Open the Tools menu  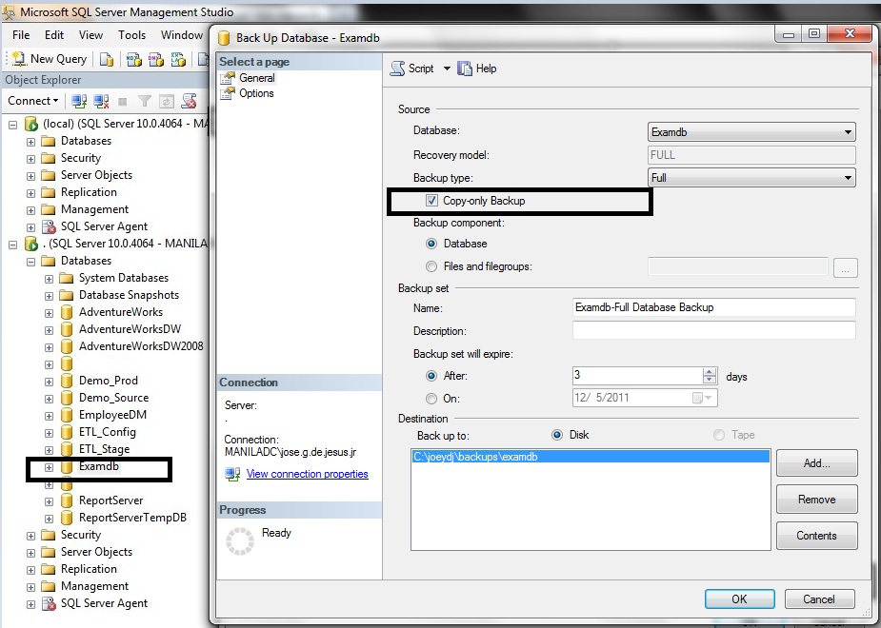tap(131, 35)
